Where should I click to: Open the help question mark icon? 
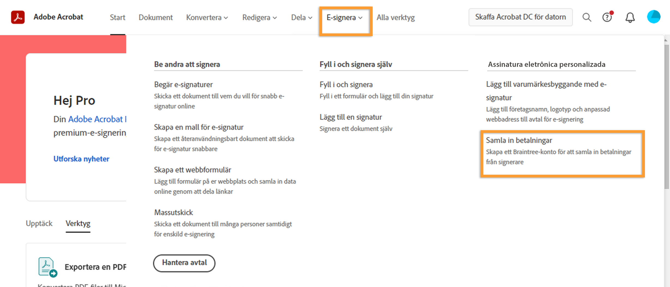607,17
